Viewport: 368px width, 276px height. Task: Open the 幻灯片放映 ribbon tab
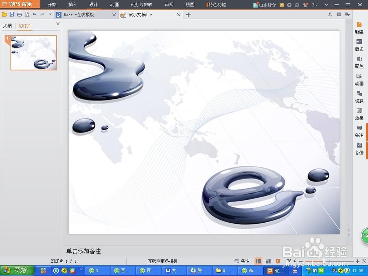point(142,4)
